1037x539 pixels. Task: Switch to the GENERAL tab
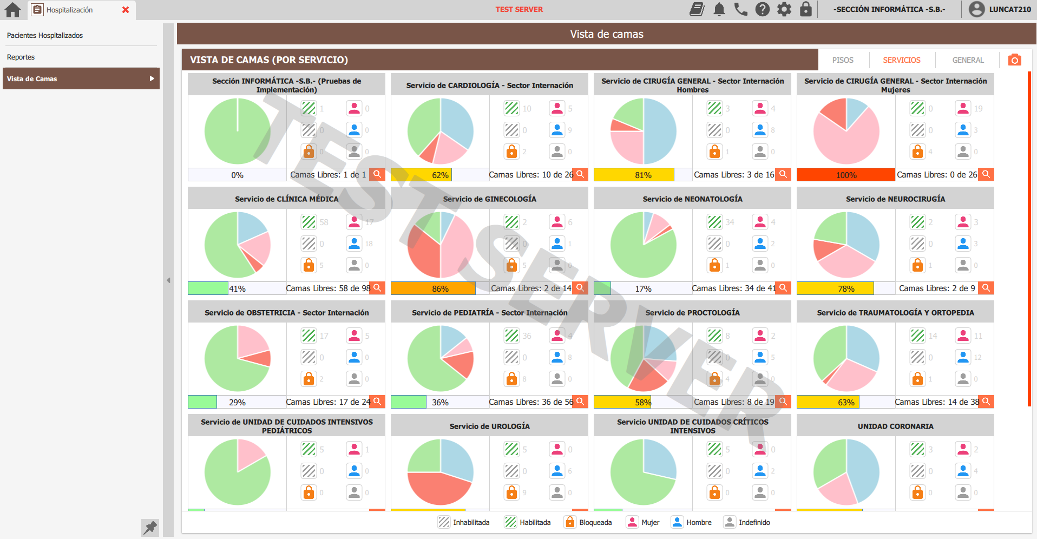[968, 60]
